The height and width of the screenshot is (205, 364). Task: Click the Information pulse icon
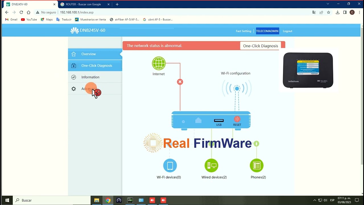tap(74, 77)
